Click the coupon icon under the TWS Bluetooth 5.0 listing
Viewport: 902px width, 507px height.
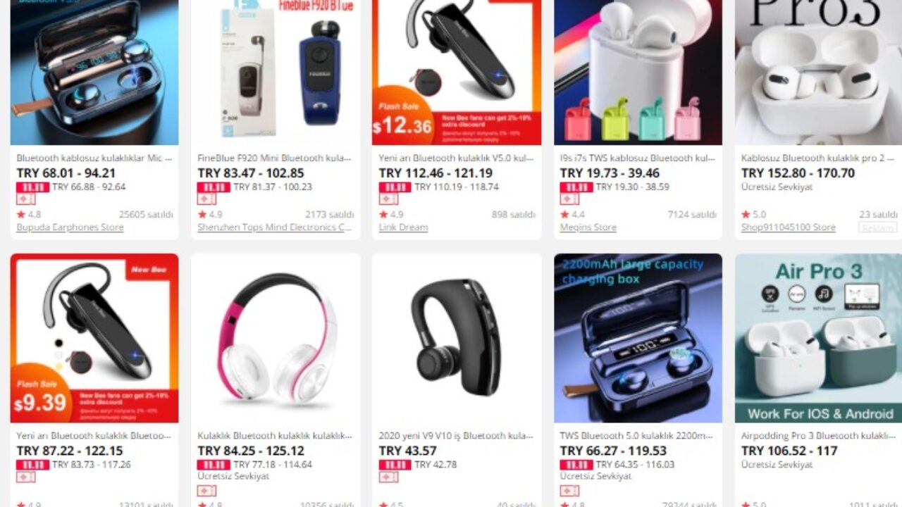[569, 490]
